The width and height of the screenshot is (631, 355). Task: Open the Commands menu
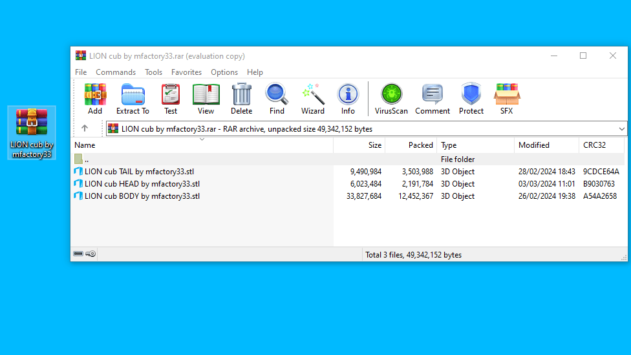tap(116, 72)
